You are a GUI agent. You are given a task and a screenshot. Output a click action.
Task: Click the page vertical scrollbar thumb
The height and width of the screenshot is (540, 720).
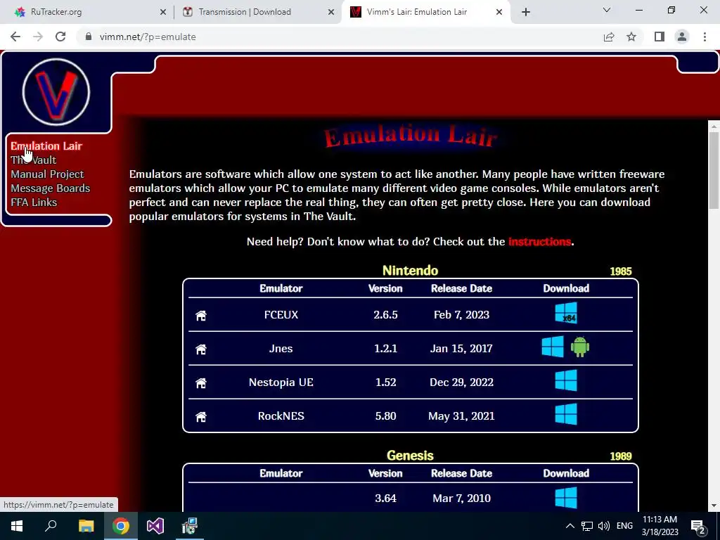pyautogui.click(x=714, y=170)
